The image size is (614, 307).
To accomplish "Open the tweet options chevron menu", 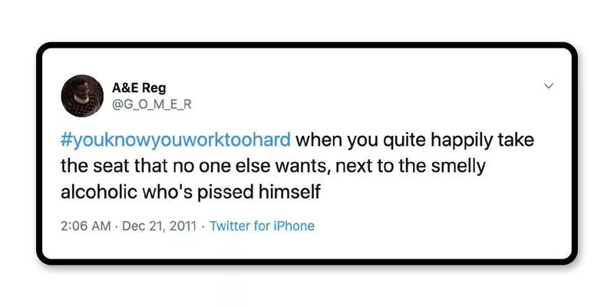I will tap(549, 87).
